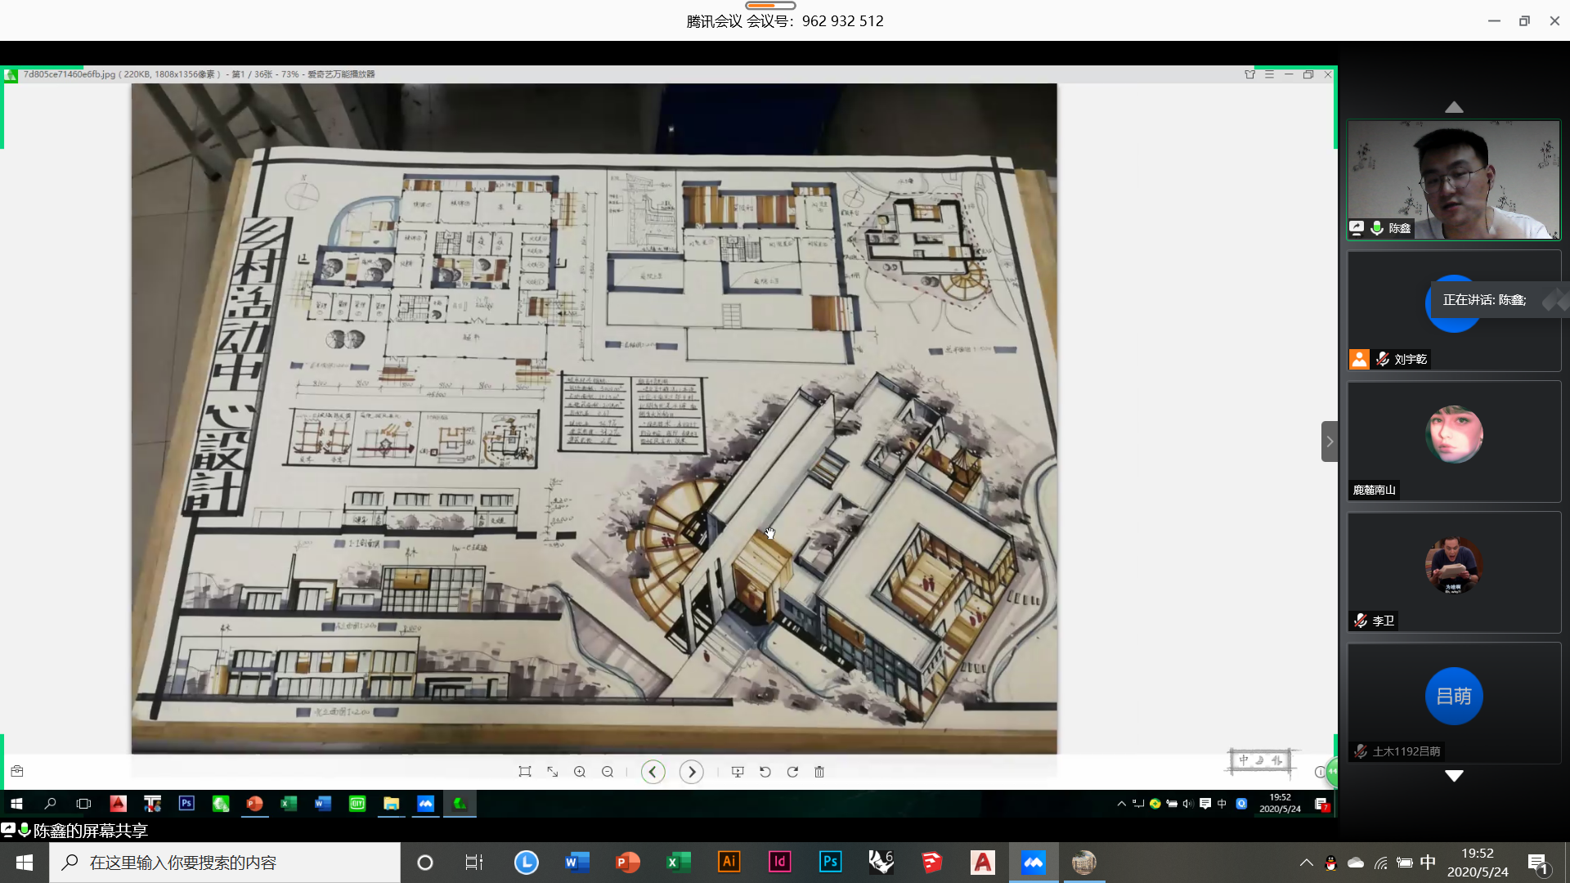
Task: Launch Photoshop from the bottom taskbar
Action: (x=830, y=862)
